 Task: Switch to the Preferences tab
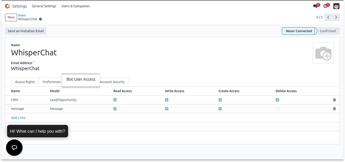pyautogui.click(x=52, y=82)
